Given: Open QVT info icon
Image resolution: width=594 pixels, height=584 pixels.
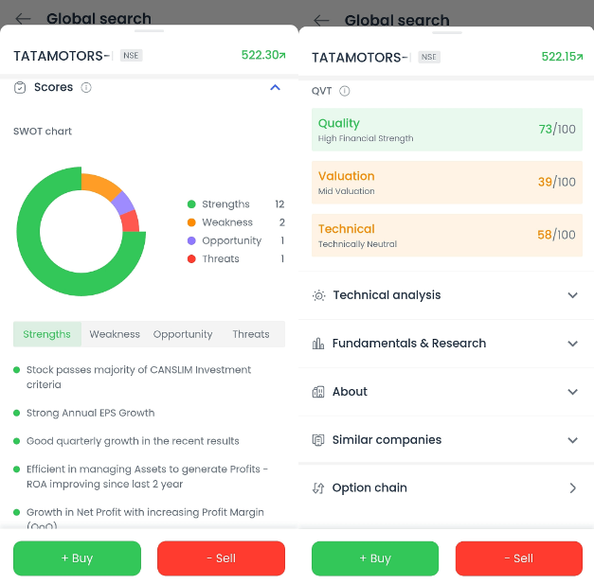Looking at the screenshot, I should 344,91.
